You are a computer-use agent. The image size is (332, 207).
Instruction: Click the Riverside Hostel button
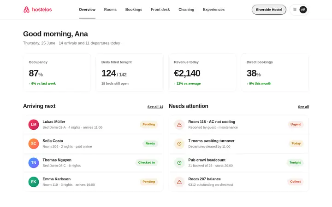coord(269,10)
